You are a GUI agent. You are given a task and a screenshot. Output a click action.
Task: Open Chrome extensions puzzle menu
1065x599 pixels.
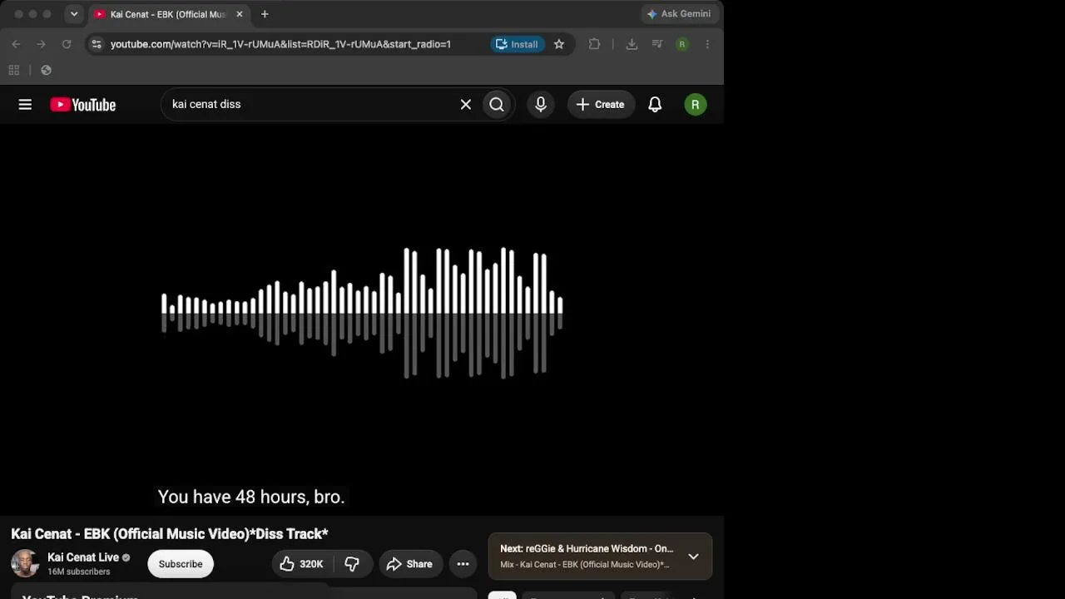coord(594,44)
